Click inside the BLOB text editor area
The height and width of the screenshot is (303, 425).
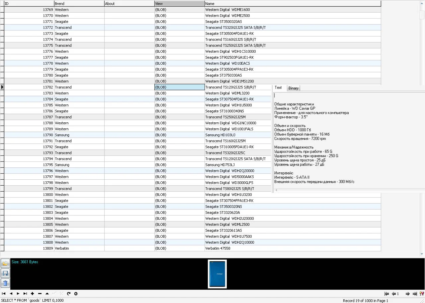point(349,139)
